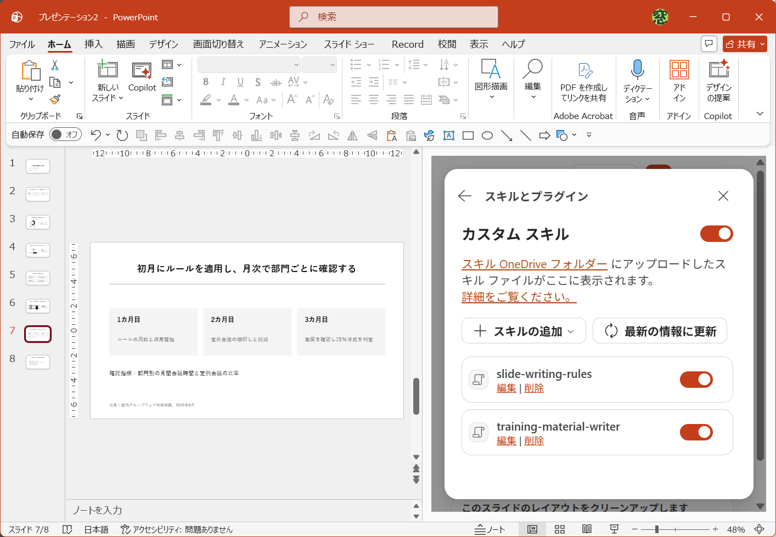Switch to reading view in status bar
The height and width of the screenshot is (537, 776).
point(587,529)
